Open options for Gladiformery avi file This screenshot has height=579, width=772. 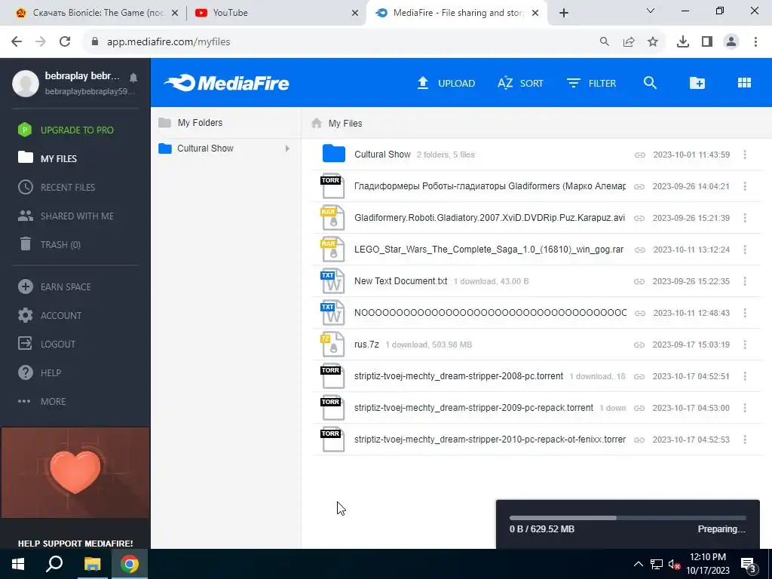744,218
